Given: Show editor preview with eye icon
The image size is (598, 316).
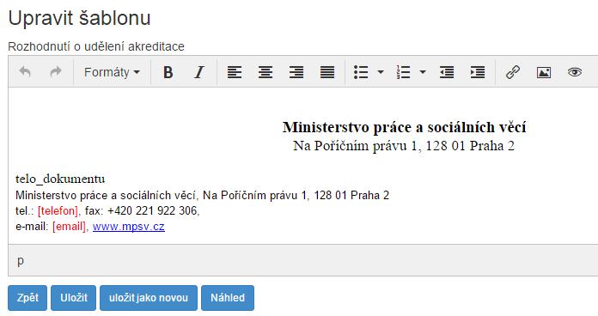Looking at the screenshot, I should tap(574, 71).
